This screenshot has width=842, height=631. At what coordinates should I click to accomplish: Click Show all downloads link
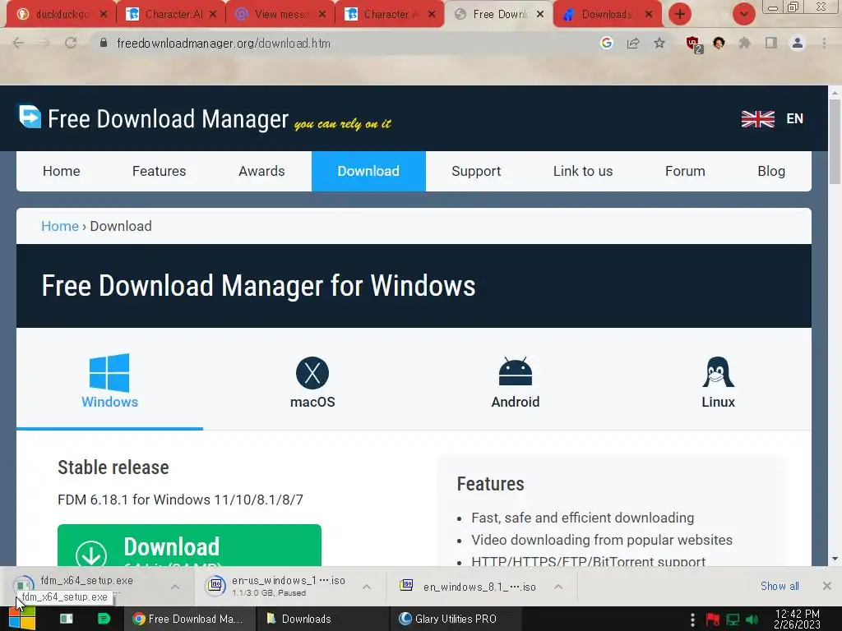coord(780,586)
